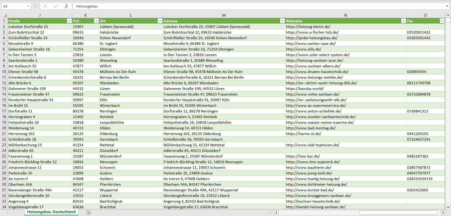
Task: Open the PLZ column filter dropdown
Action: point(96,21)
